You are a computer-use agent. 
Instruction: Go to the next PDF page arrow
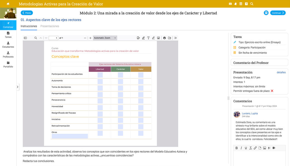pyautogui.click(x=46, y=38)
